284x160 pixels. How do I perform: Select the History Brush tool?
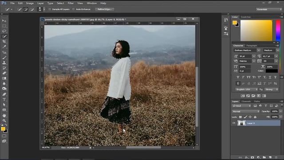[4, 68]
